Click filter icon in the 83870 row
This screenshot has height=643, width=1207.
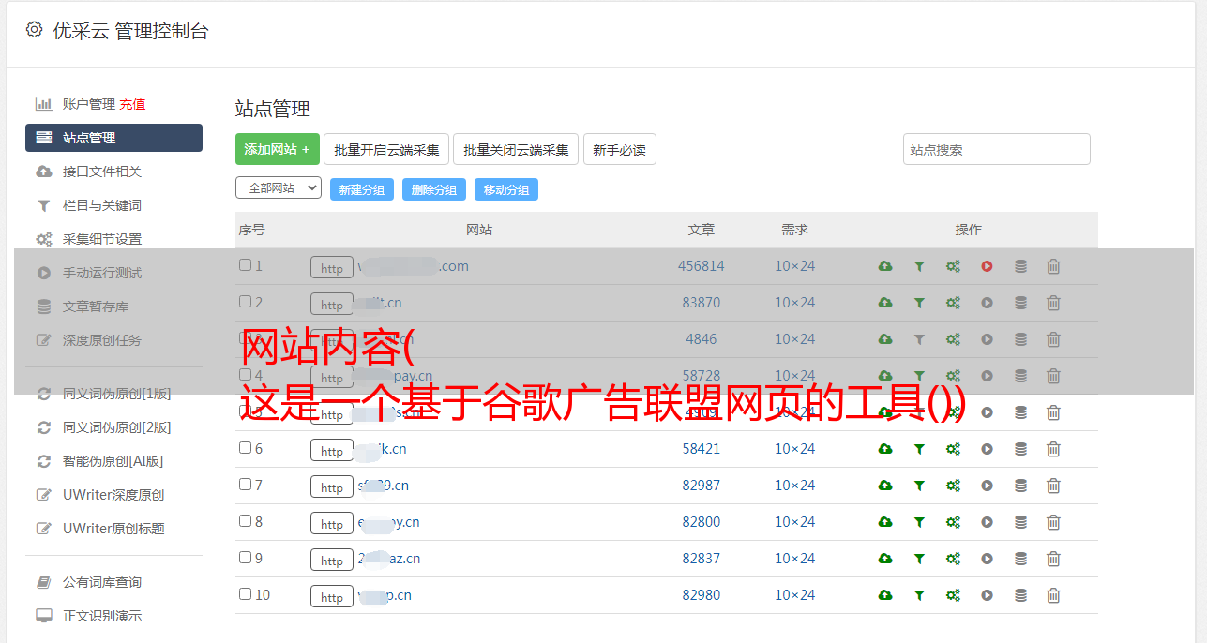(919, 303)
